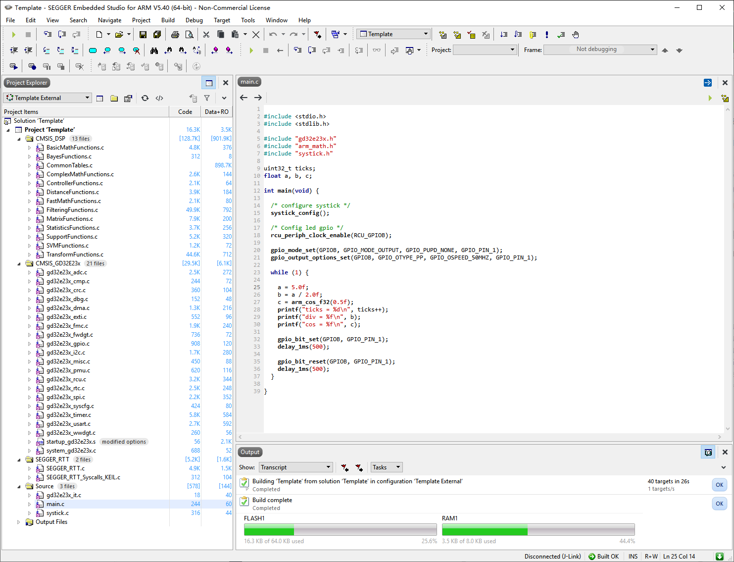Click the blue exclamation mark icon
The height and width of the screenshot is (562, 734).
pyautogui.click(x=547, y=35)
